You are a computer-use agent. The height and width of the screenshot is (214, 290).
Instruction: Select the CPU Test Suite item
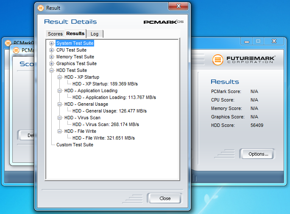click(71, 50)
